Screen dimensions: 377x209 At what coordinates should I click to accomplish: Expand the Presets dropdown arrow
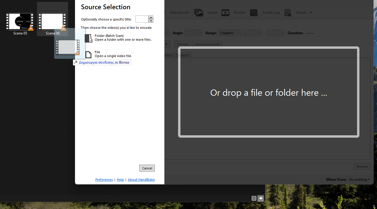pos(311,12)
